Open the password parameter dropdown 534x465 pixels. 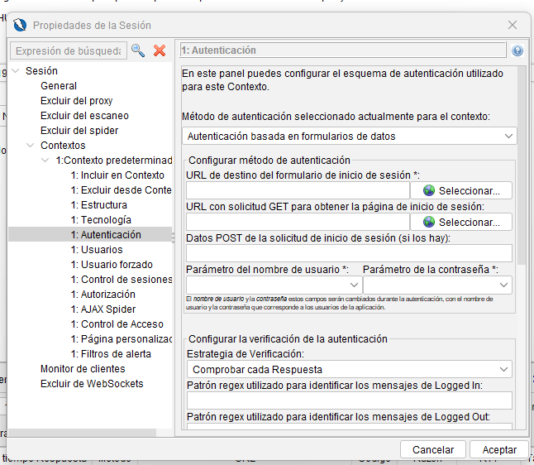[437, 285]
